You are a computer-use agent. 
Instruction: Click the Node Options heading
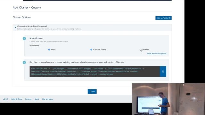36,38
